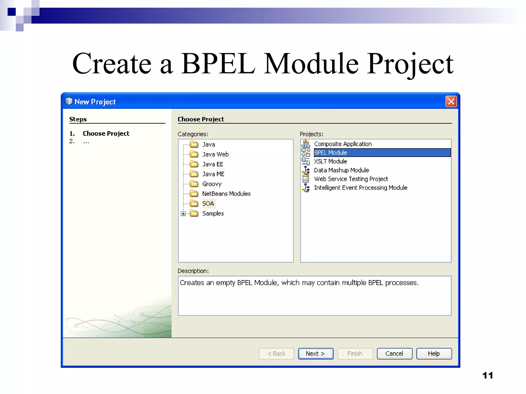Viewport: 526px width, 394px height.
Task: Choose Intelligent Event Processing Module
Action: 361,188
